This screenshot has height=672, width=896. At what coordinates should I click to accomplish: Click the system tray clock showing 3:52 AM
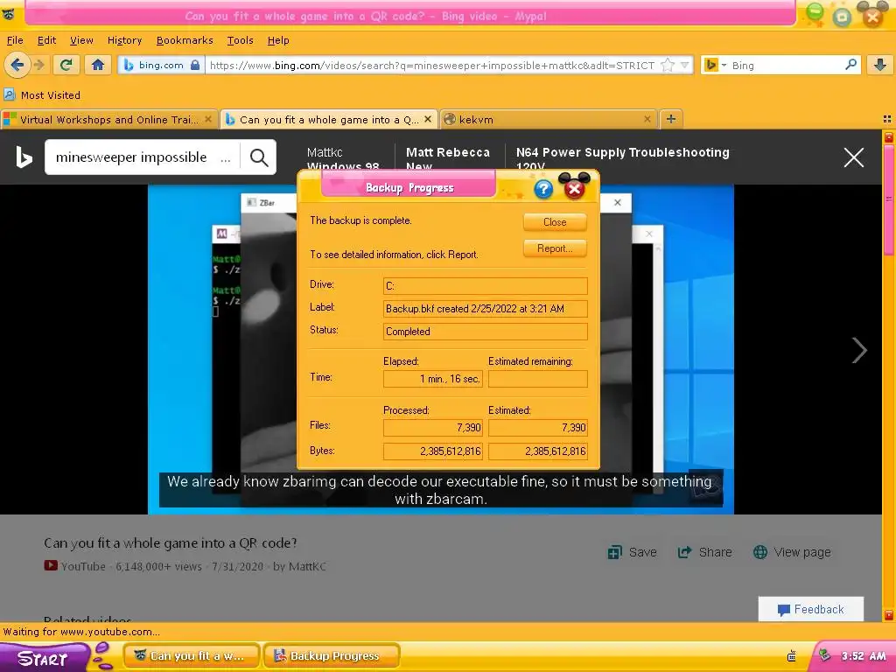pos(864,656)
